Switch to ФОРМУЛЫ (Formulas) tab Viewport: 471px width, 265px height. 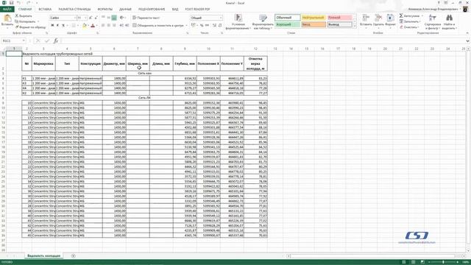105,10
